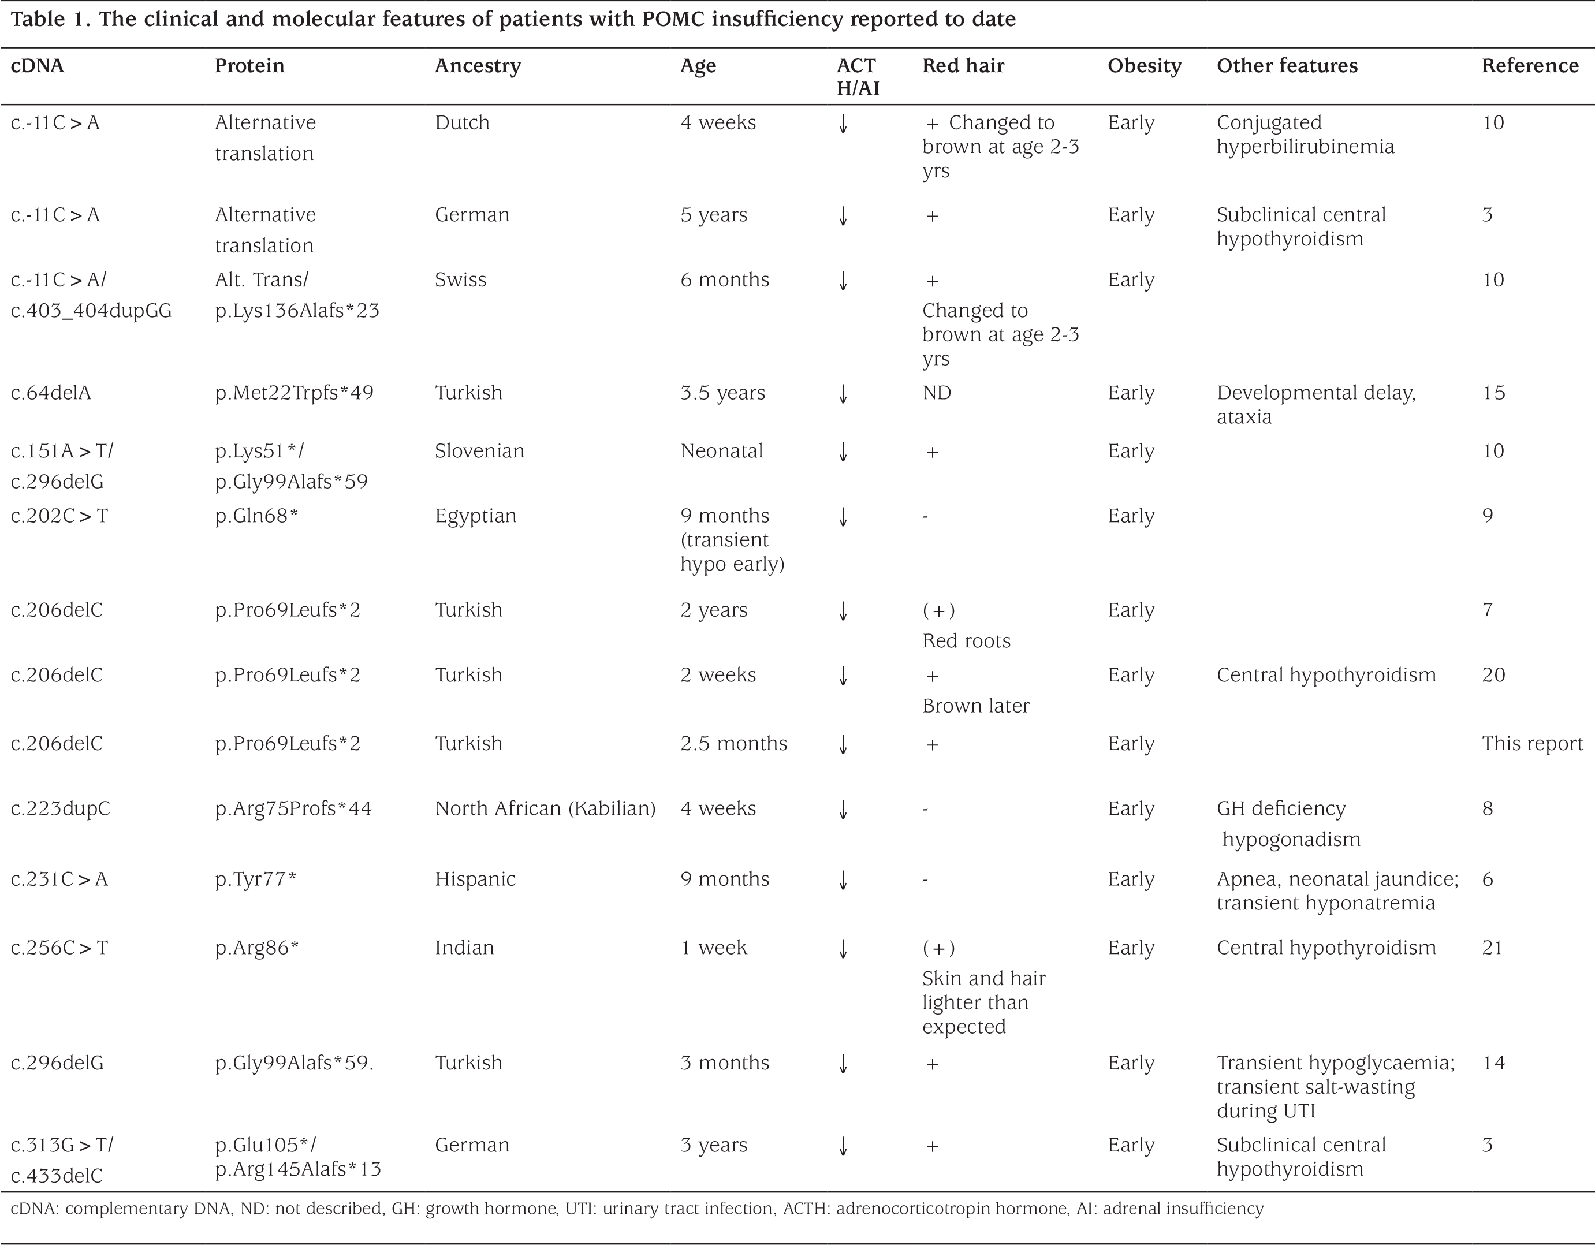Click 'p.Met22Trpfs*49' protein cell

295,393
